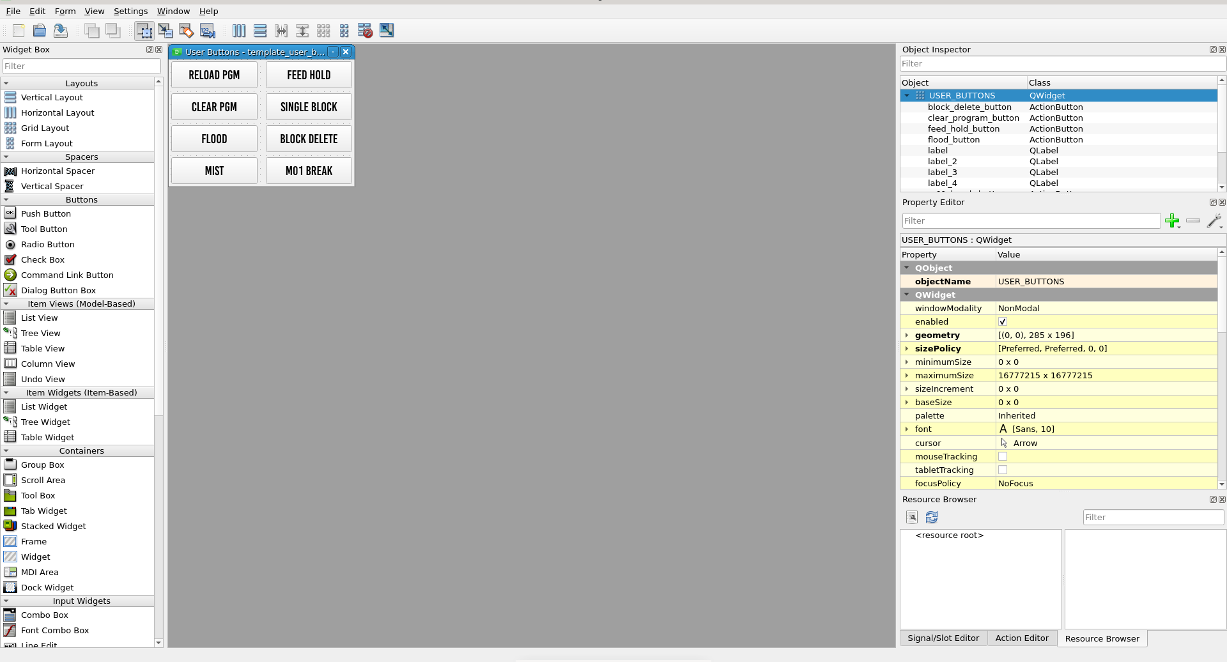Image resolution: width=1227 pixels, height=662 pixels.
Task: Reload resources in Resource Browser
Action: point(932,517)
